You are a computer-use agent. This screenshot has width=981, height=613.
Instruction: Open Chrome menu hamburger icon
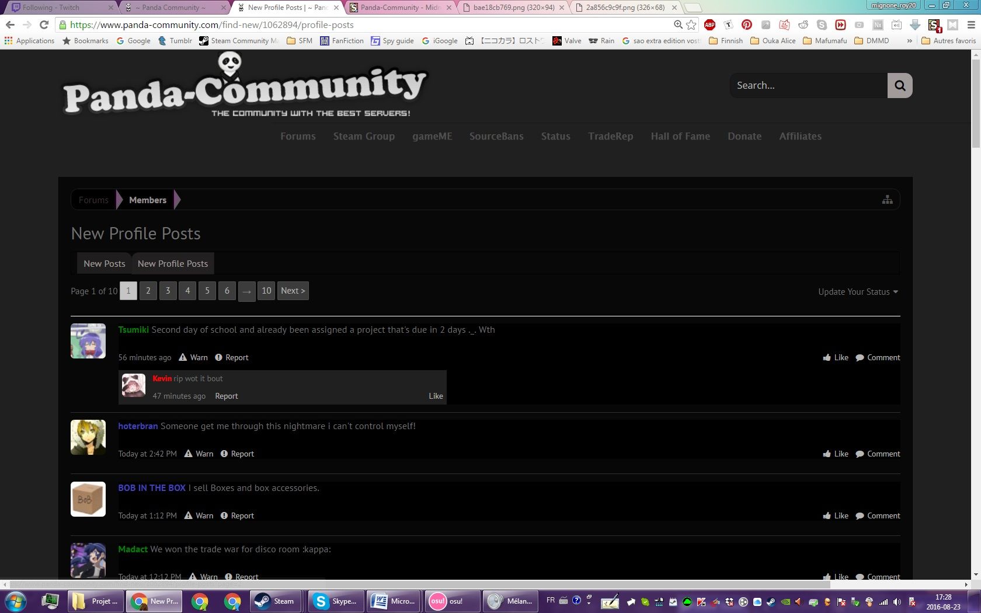[971, 25]
